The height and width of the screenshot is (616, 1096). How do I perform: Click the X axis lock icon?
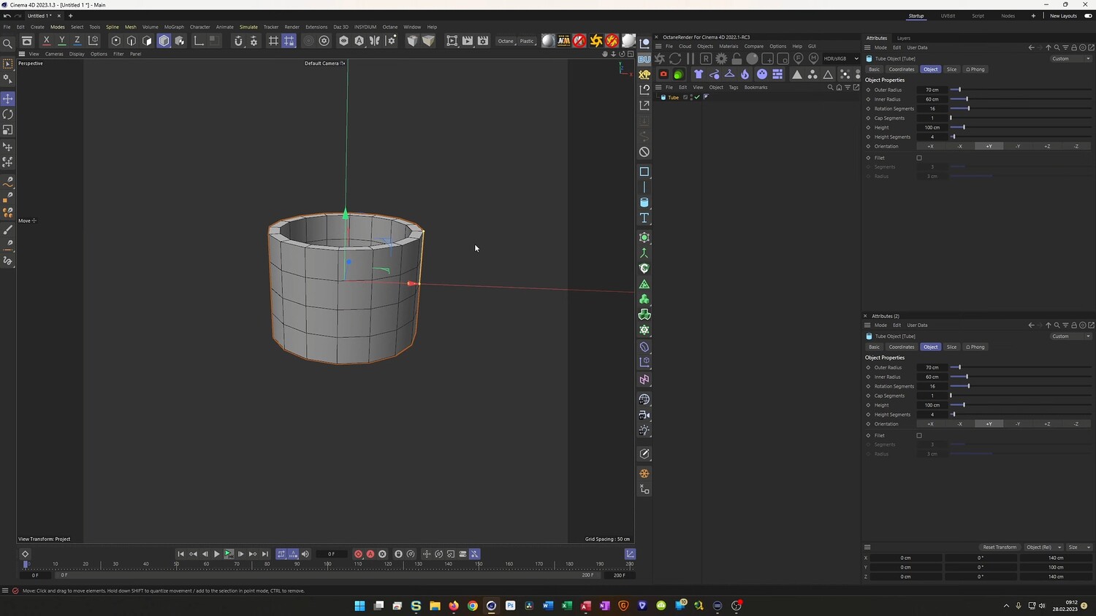tap(46, 41)
